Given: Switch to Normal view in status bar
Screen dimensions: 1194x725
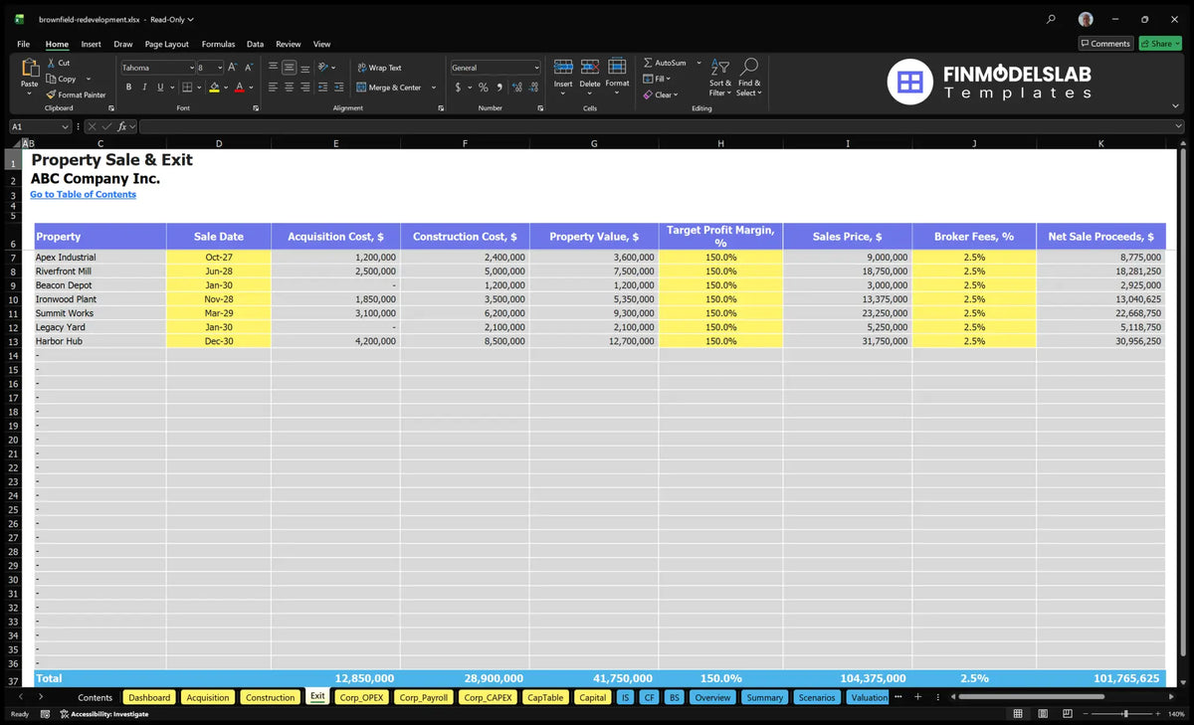Looking at the screenshot, I should [1017, 713].
